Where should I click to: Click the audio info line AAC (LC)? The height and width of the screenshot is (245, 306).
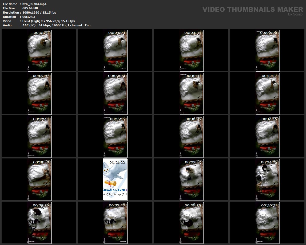[x=56, y=25]
